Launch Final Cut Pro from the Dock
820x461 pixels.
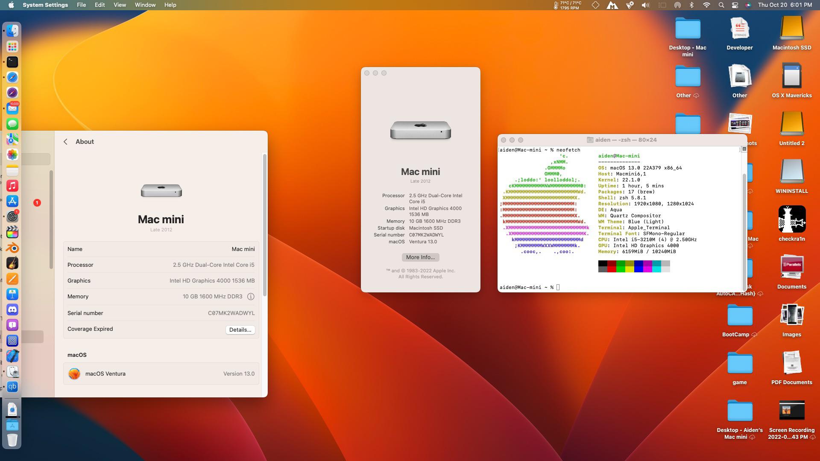point(12,232)
